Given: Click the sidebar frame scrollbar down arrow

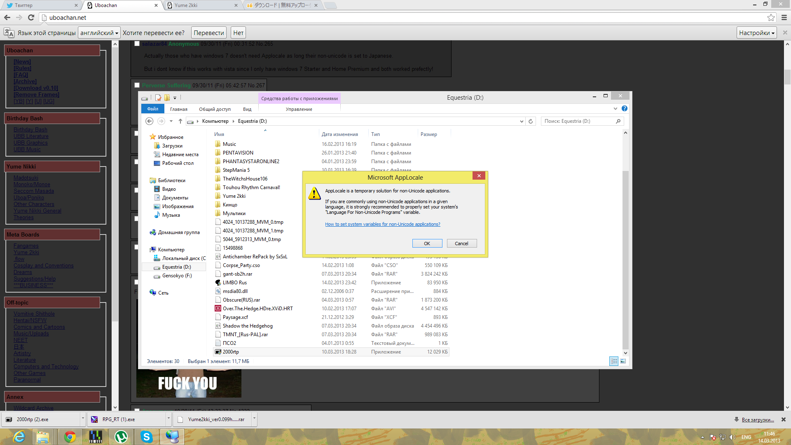Looking at the screenshot, I should (x=115, y=407).
